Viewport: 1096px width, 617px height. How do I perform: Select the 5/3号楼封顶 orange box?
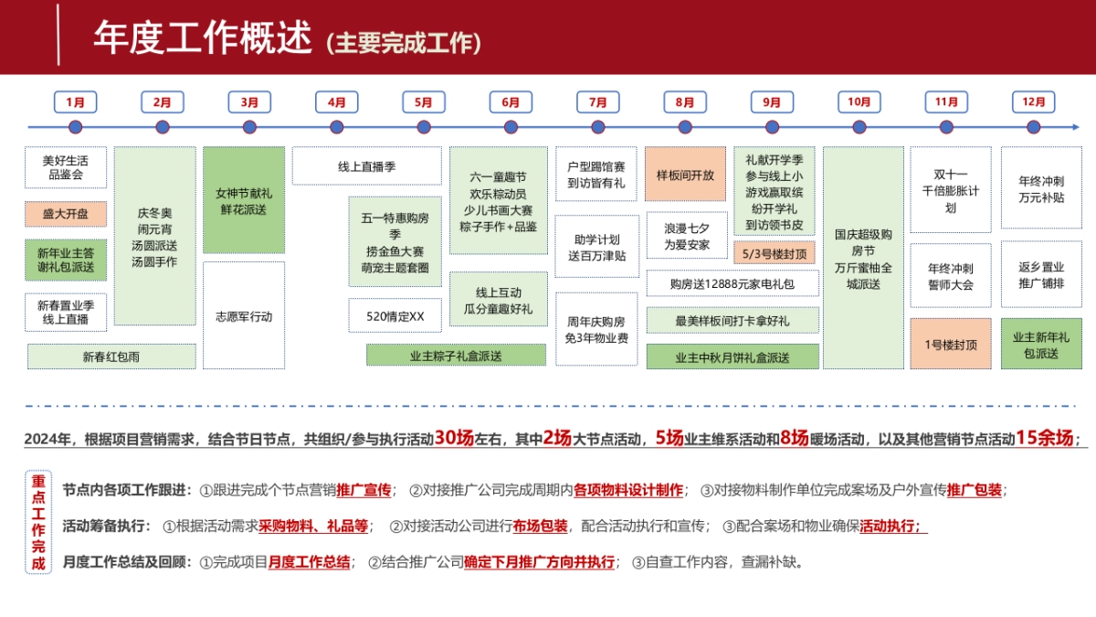776,251
